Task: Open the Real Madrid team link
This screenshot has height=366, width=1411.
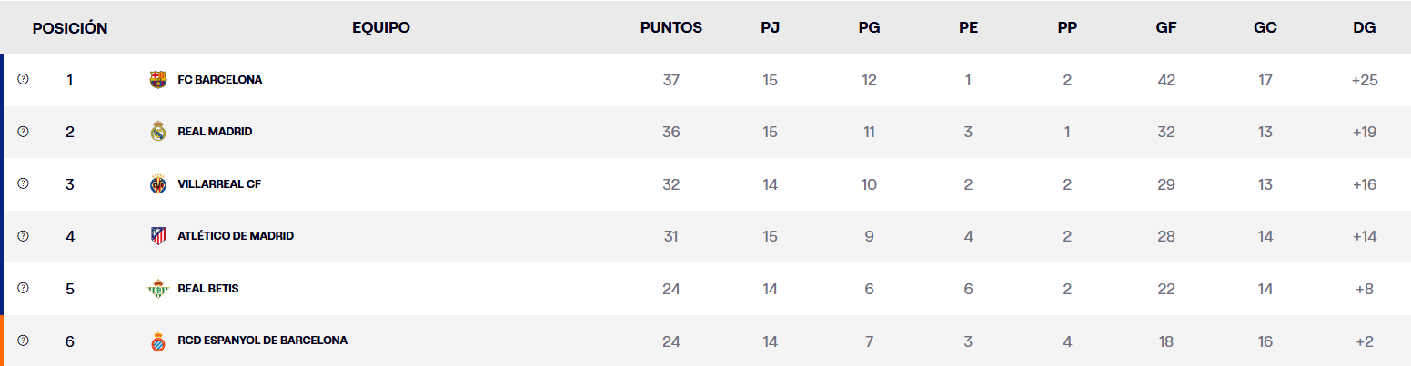Action: click(215, 132)
